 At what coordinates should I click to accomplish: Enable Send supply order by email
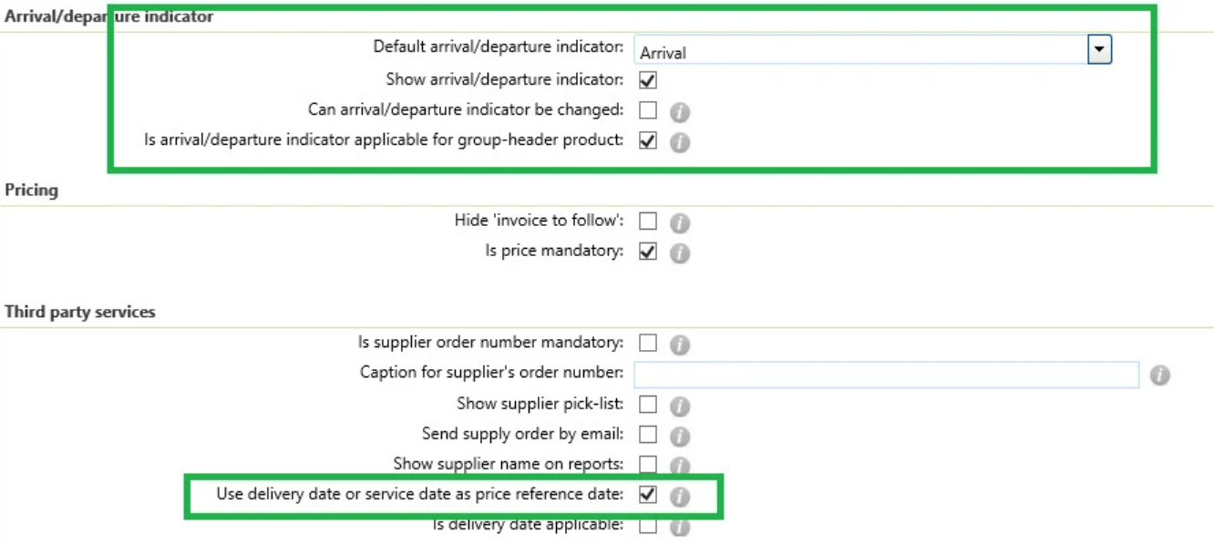648,434
